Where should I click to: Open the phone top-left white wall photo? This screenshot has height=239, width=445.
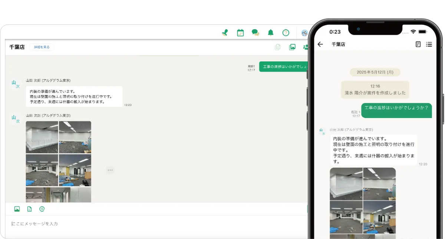[x=346, y=184]
